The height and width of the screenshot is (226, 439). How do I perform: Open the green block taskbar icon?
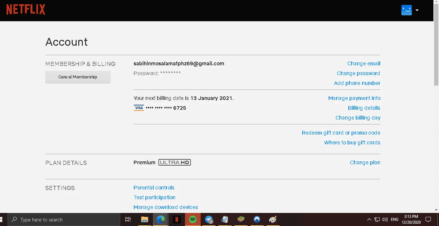(x=241, y=220)
